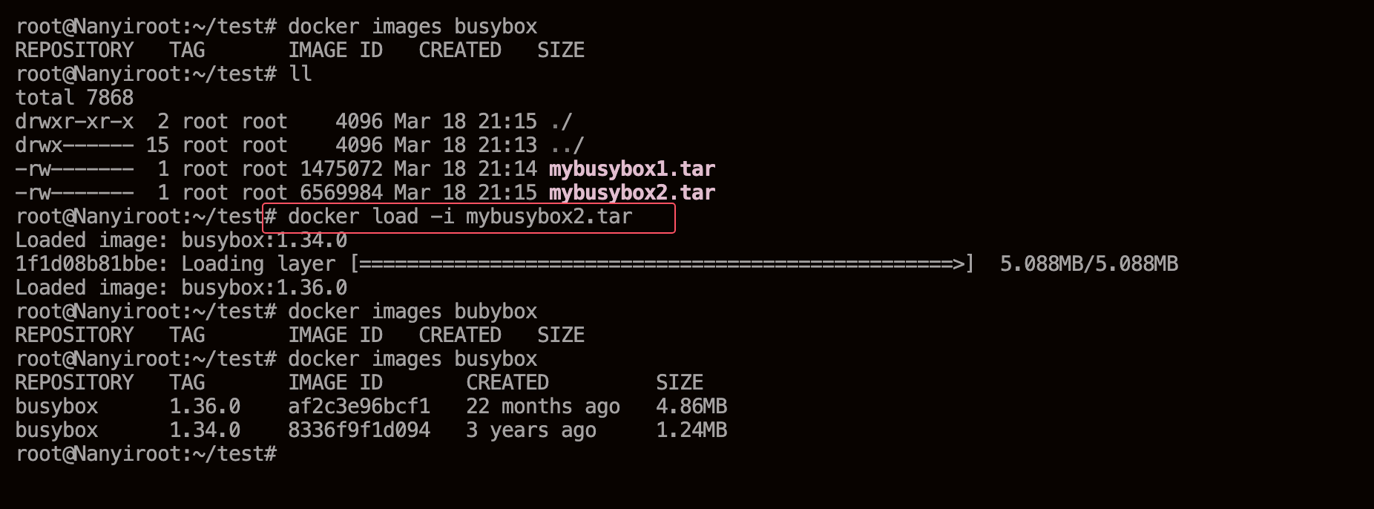Click file size 1475072
Screen dimensions: 1374x509
pos(341,169)
